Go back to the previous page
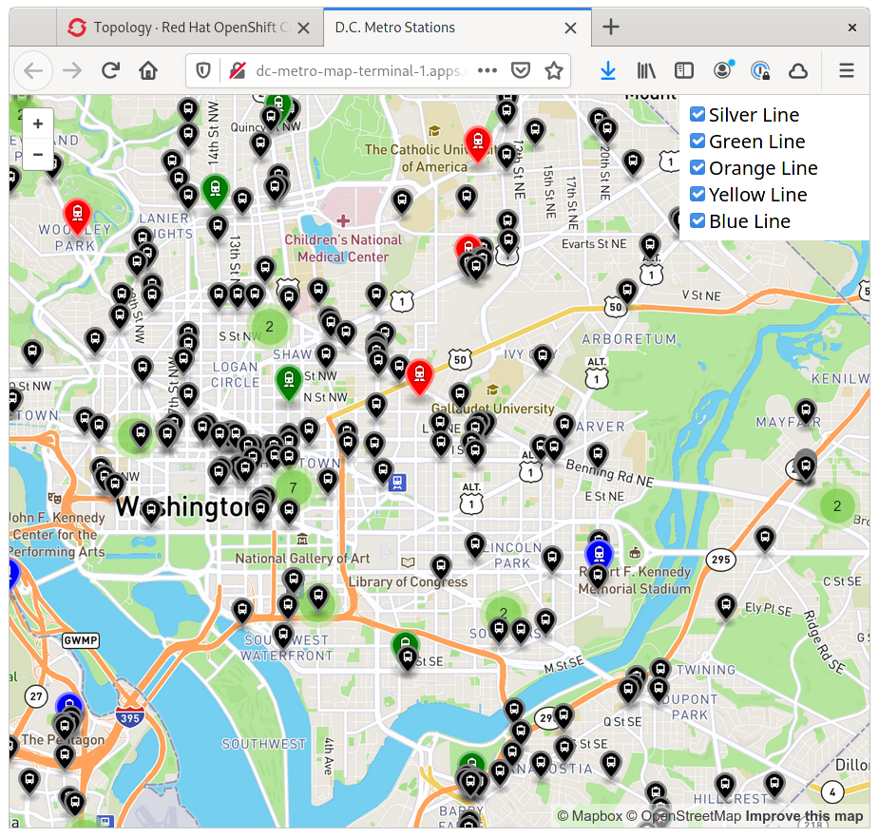Viewport: 879px width, 837px height. point(33,71)
